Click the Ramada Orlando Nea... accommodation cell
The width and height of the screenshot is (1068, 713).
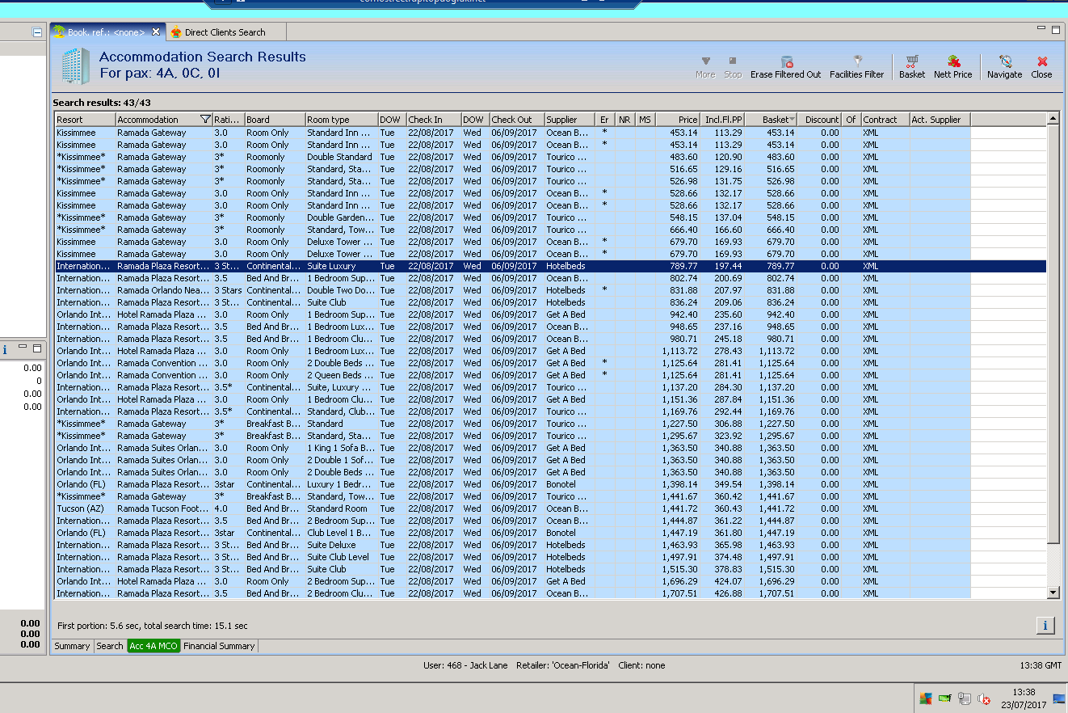point(164,290)
